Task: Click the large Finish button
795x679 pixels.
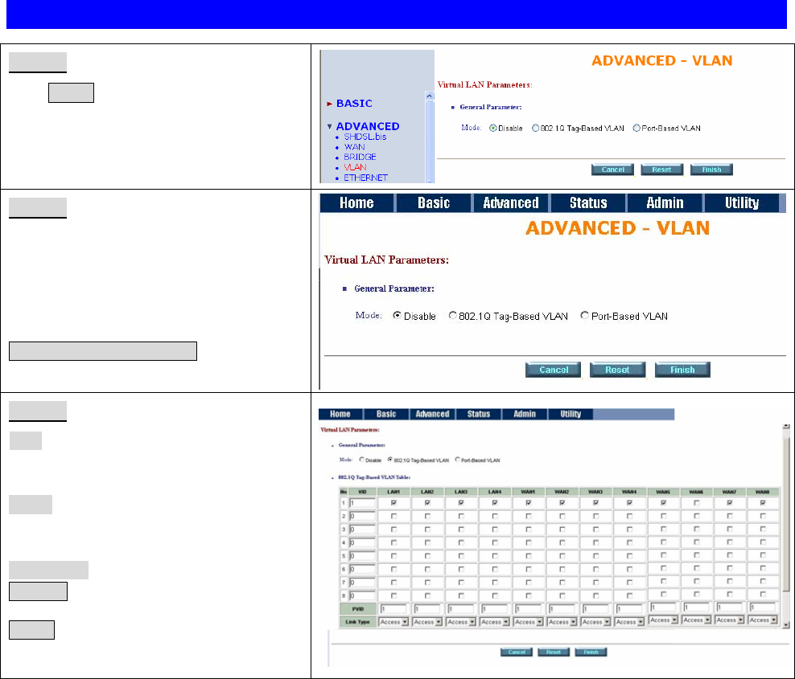Action: pos(682,370)
